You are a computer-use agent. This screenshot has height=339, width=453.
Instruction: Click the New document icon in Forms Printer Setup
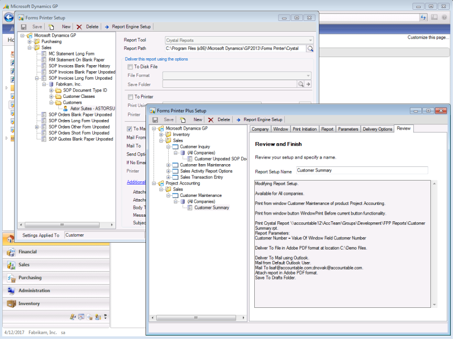coord(52,27)
